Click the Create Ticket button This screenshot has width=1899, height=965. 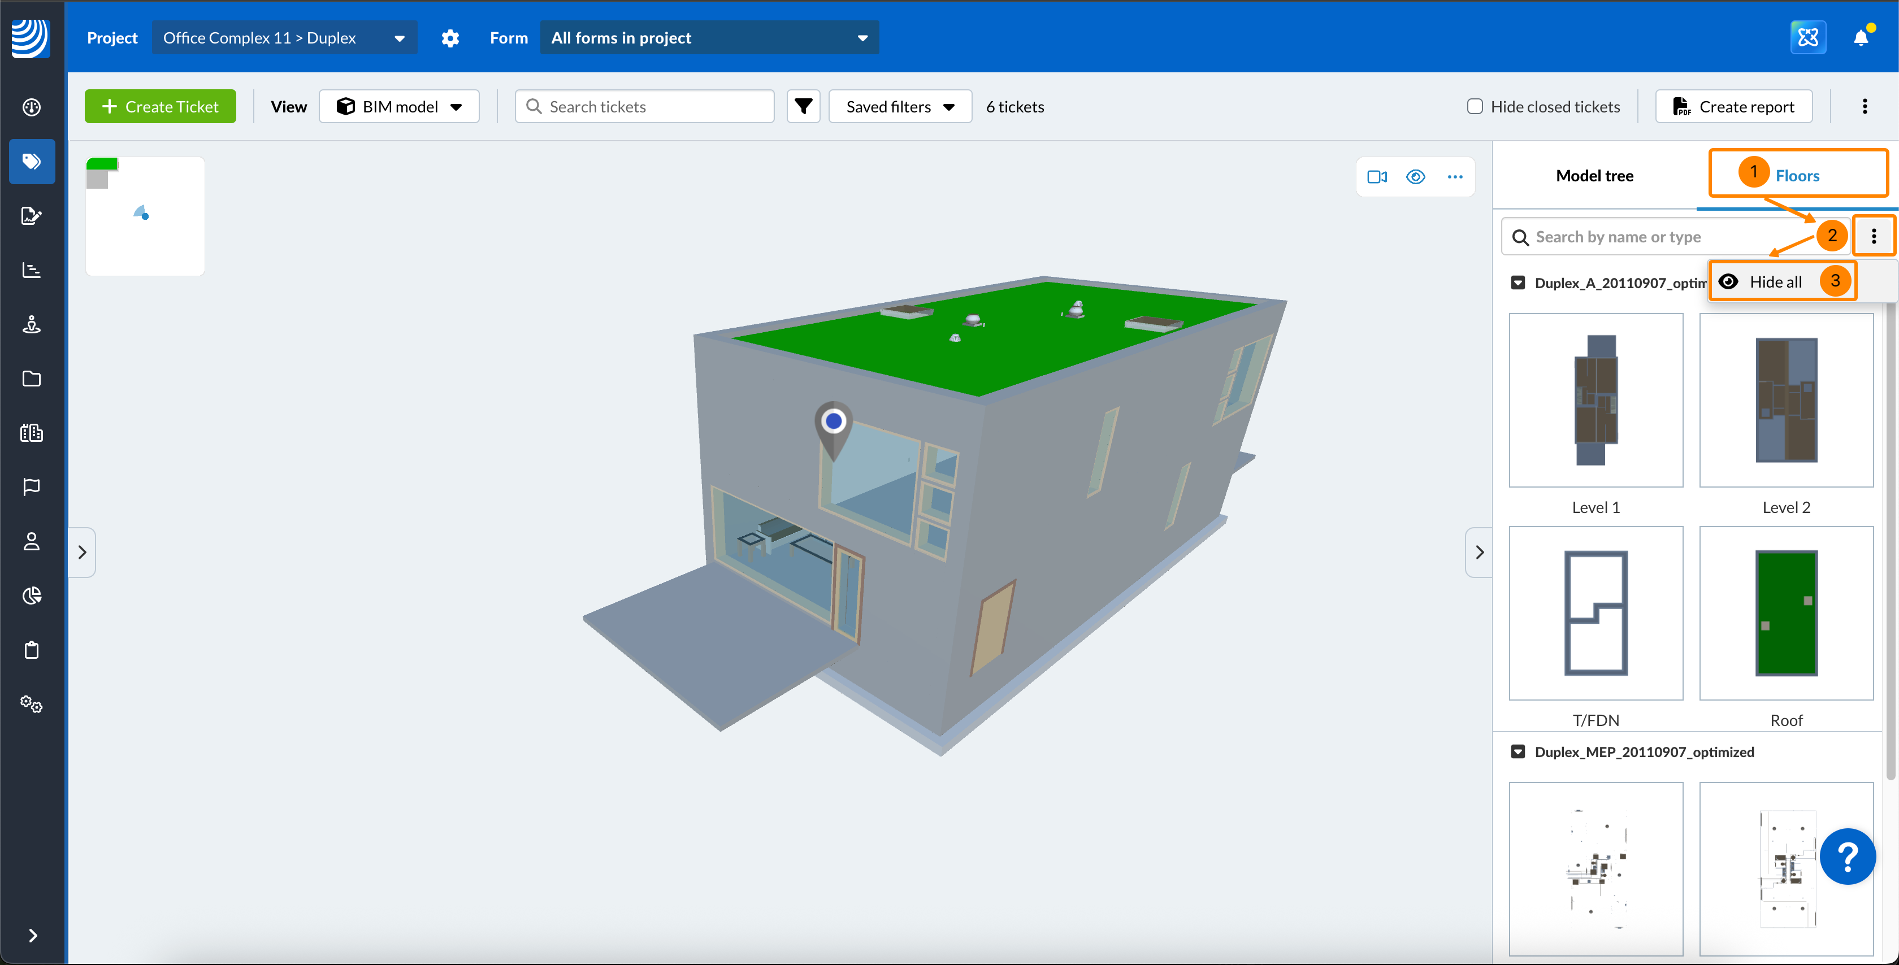click(x=160, y=107)
